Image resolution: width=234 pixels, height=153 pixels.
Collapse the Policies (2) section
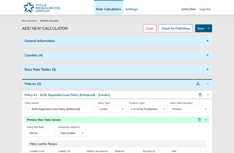[x=207, y=84]
